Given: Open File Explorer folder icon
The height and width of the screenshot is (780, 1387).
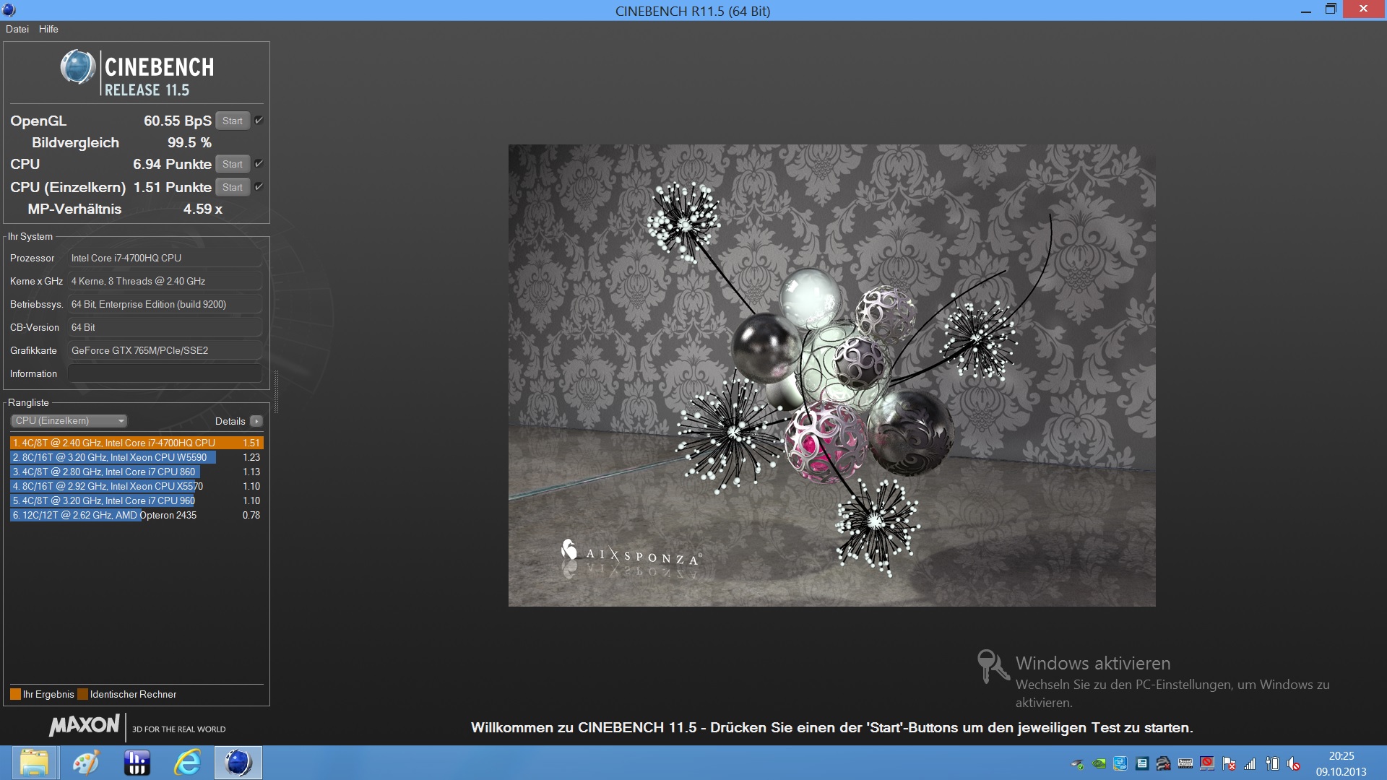Looking at the screenshot, I should tap(34, 763).
